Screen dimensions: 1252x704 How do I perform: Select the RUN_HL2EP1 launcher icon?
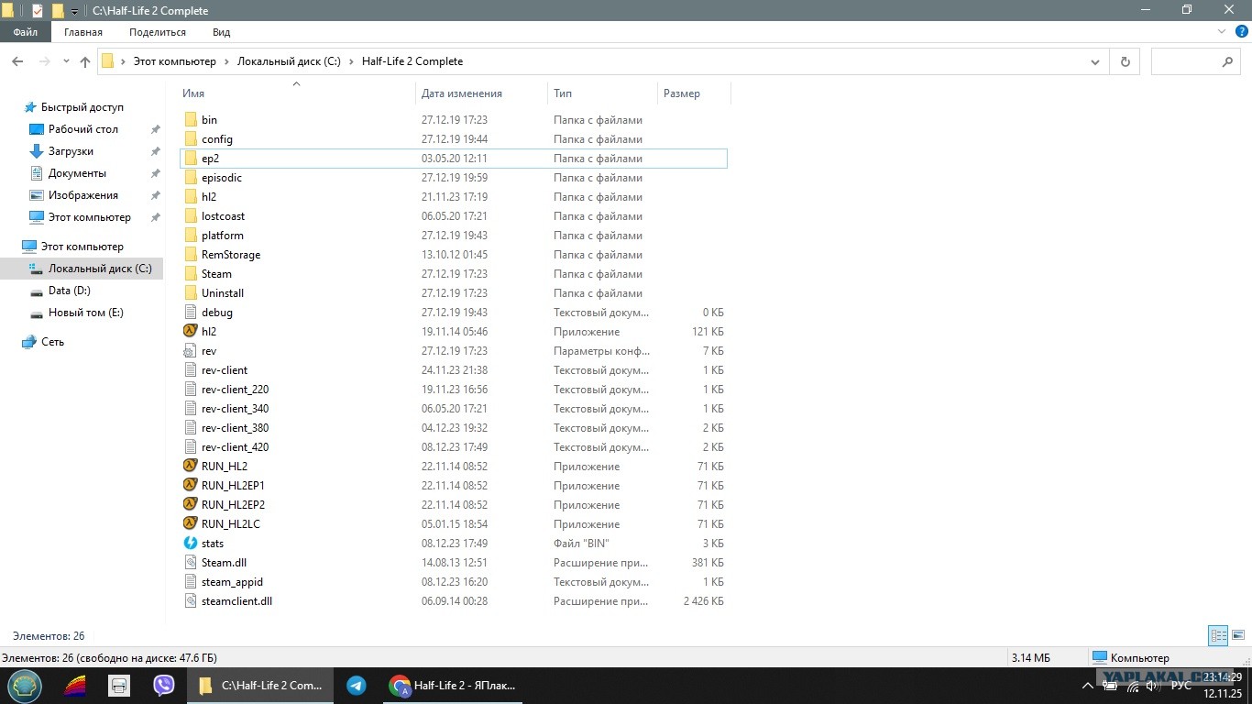click(x=191, y=485)
